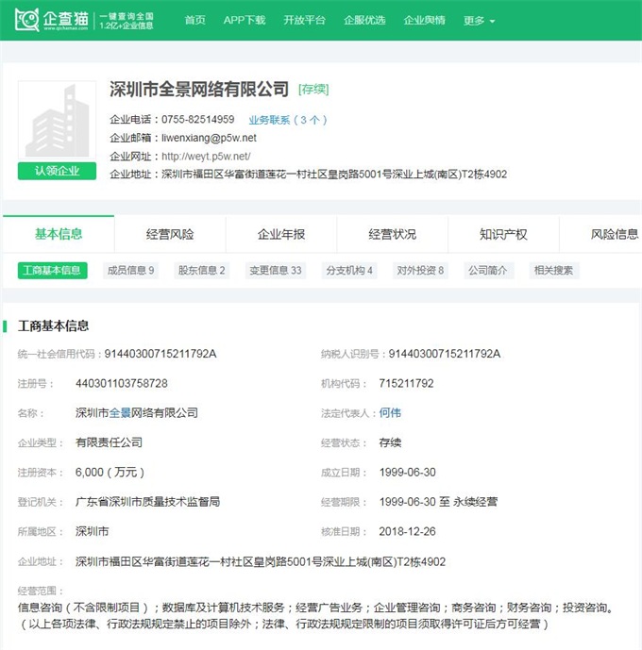Viewport: 642px width, 650px height.
Task: Go to 首页 in top navigation
Action: pyautogui.click(x=194, y=21)
